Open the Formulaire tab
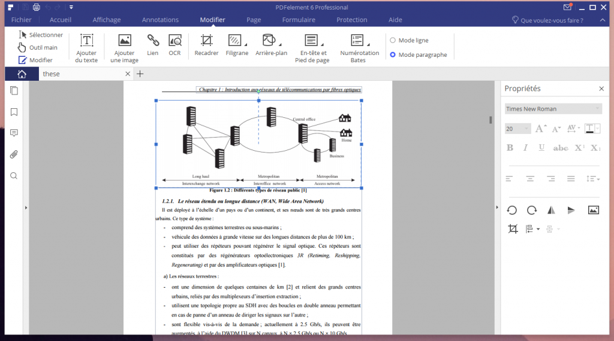The image size is (614, 341). (299, 20)
